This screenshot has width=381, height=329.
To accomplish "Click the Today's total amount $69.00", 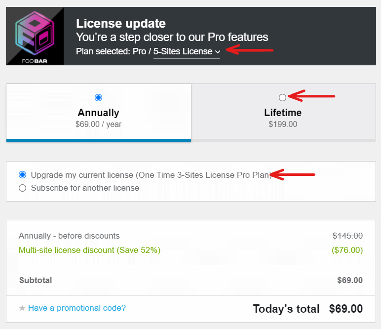I will (346, 309).
